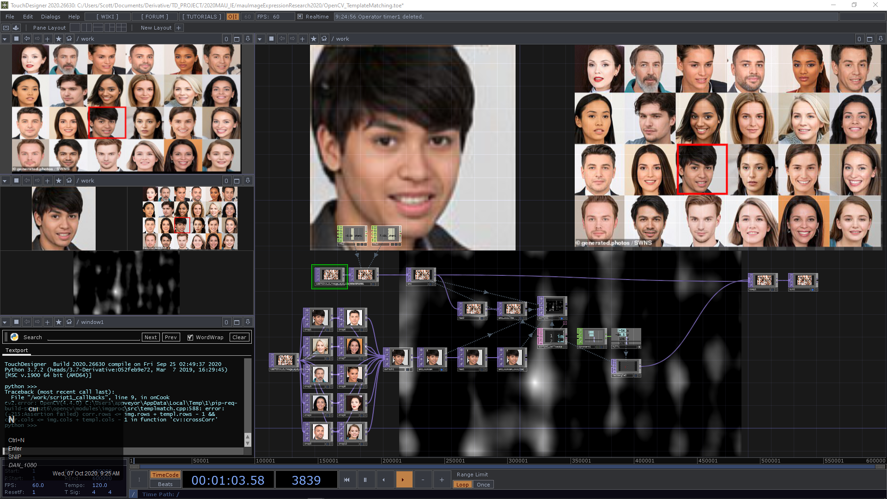
Task: Open pane type dropdown for network editor
Action: tap(260, 39)
